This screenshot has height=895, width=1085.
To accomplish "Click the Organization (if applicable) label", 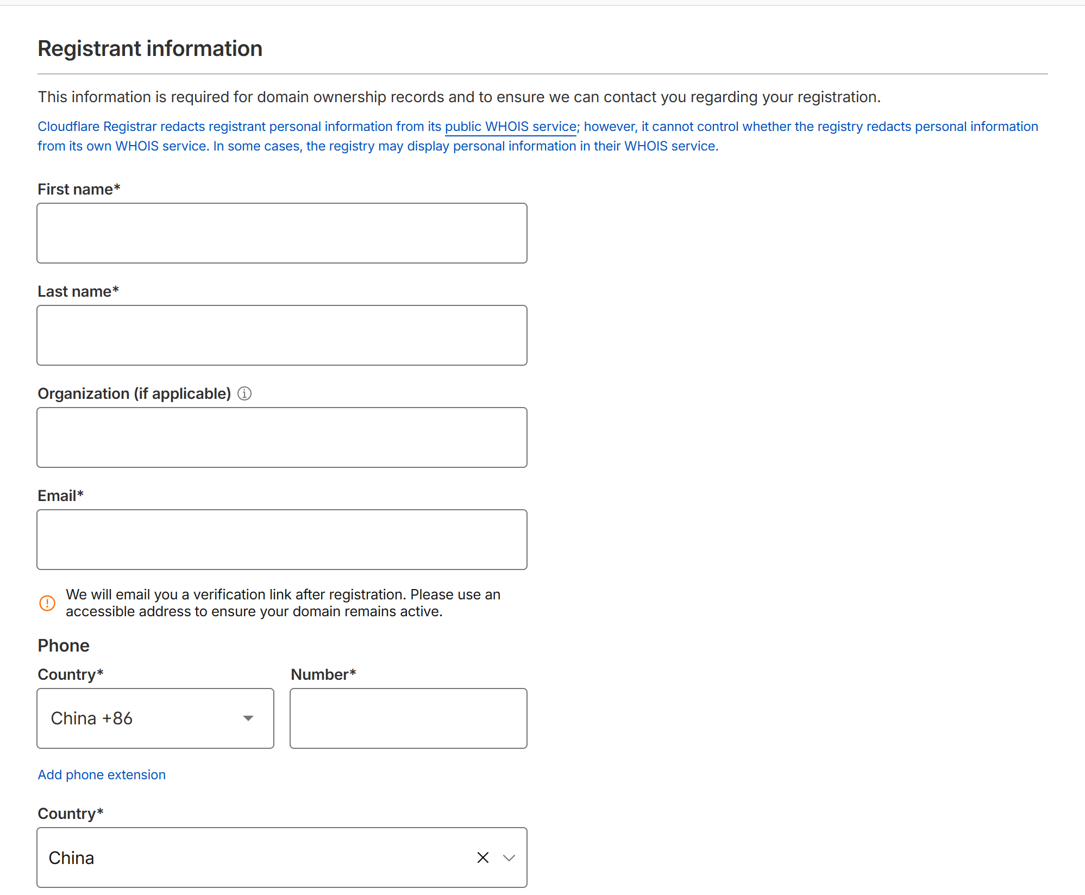I will pos(134,393).
